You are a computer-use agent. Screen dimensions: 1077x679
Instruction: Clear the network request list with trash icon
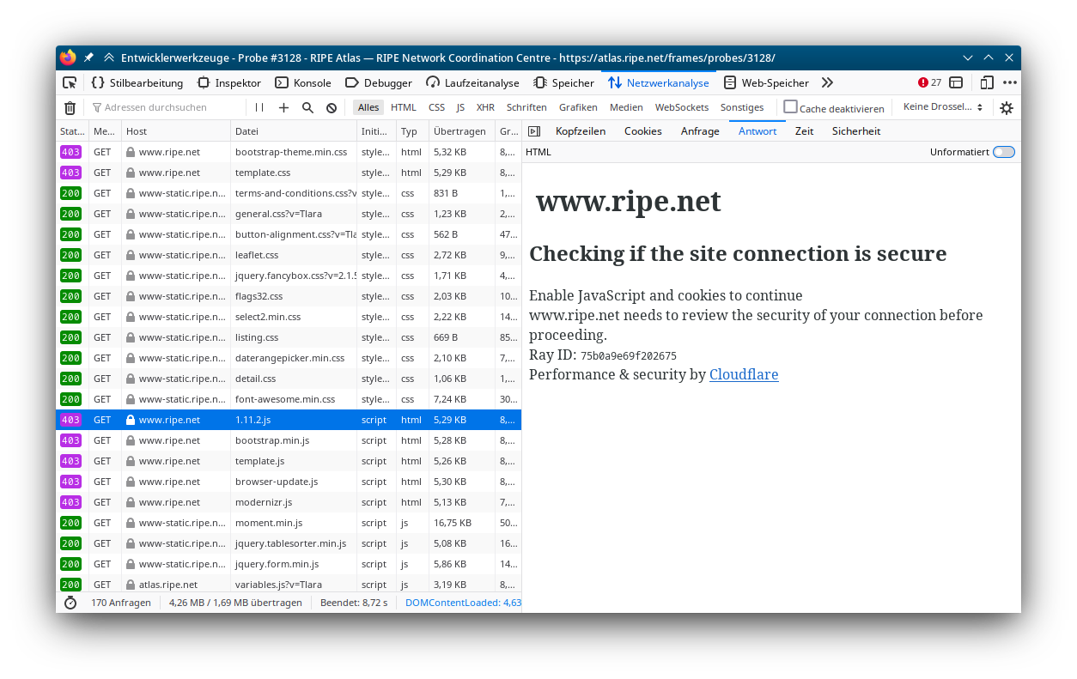[70, 108]
